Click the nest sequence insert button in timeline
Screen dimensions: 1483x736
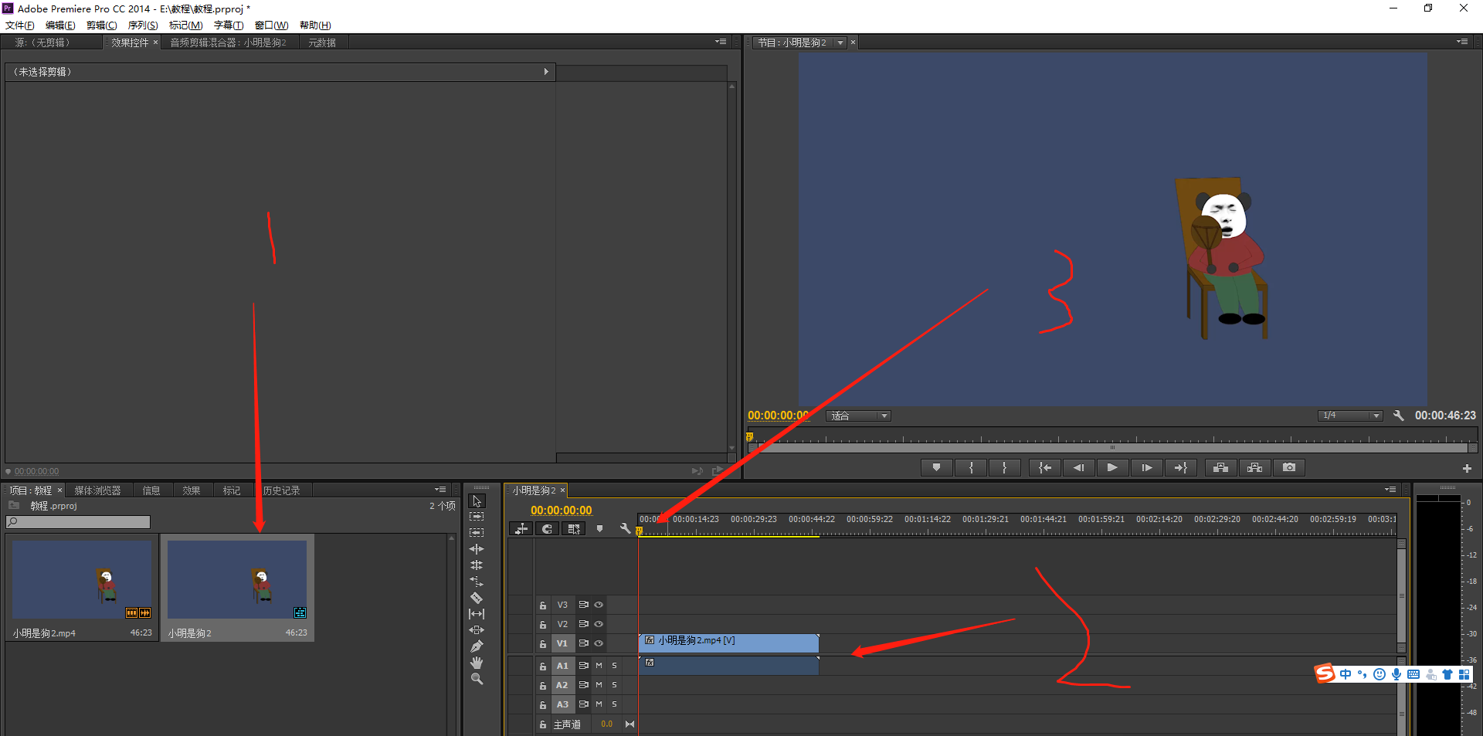pyautogui.click(x=521, y=529)
